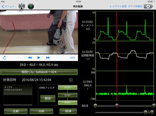Show measurement info with the i icon

[71, 80]
